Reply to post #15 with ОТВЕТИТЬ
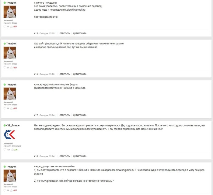Viewport: 213px width, 195px height. click(x=65, y=33)
